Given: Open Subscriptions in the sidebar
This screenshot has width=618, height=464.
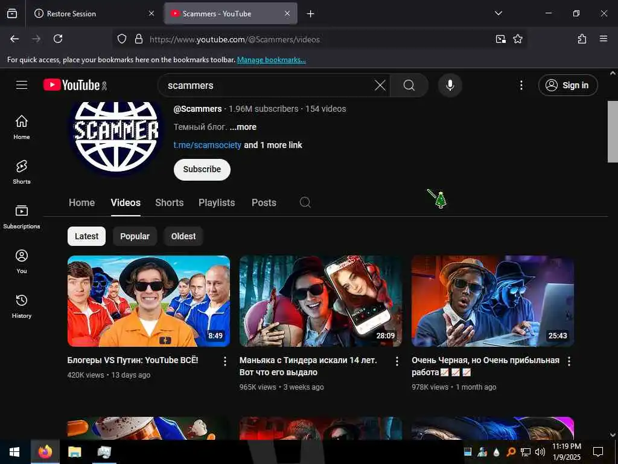Looking at the screenshot, I should pyautogui.click(x=22, y=217).
